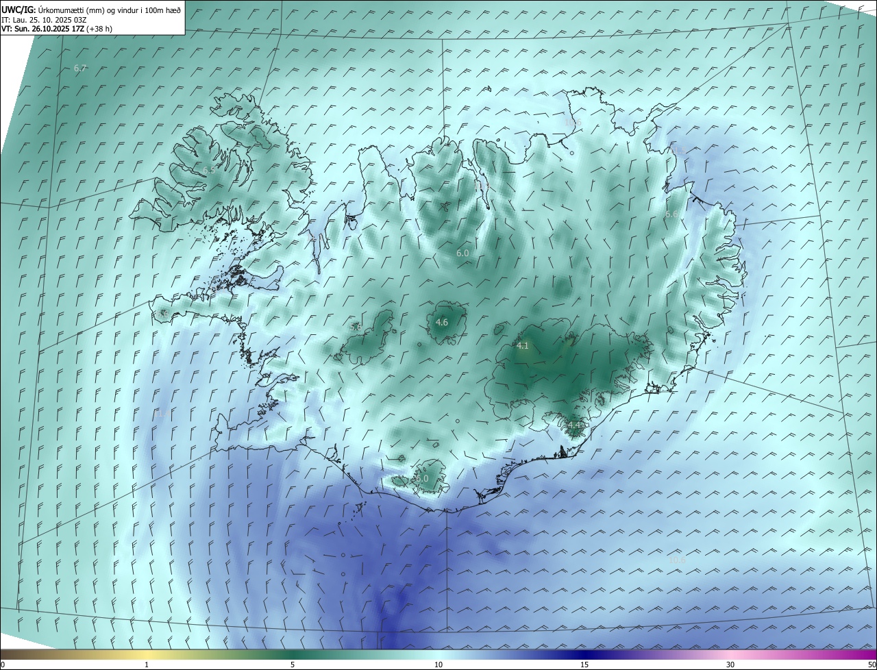877x670 pixels.
Task: Click the 15 tick on the color scale
Action: [x=584, y=665]
